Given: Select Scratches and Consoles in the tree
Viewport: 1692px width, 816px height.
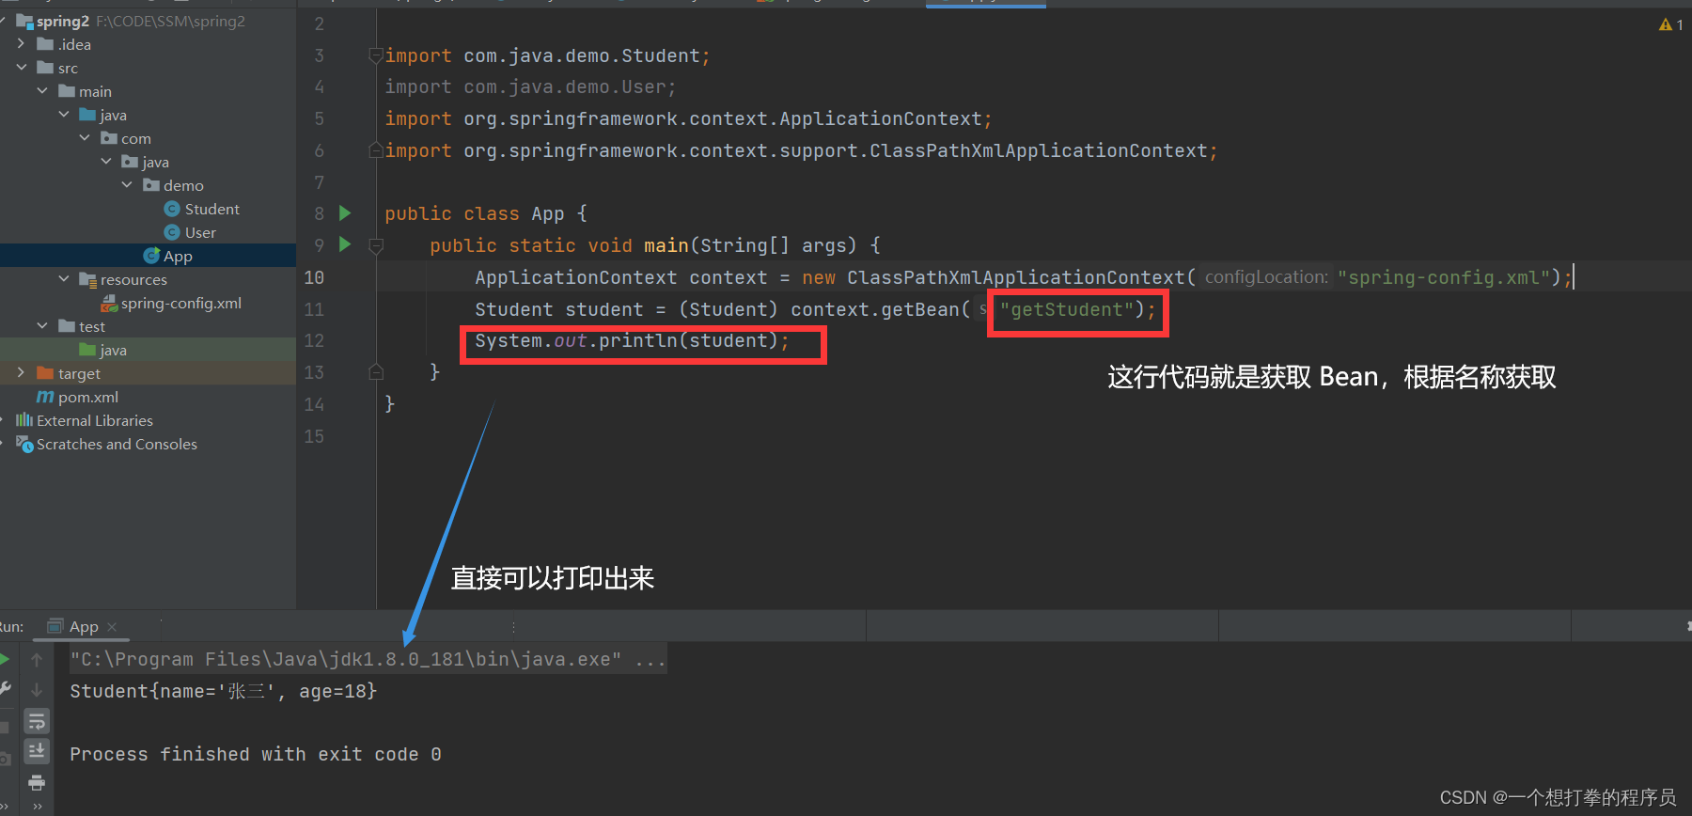Looking at the screenshot, I should [x=117, y=444].
